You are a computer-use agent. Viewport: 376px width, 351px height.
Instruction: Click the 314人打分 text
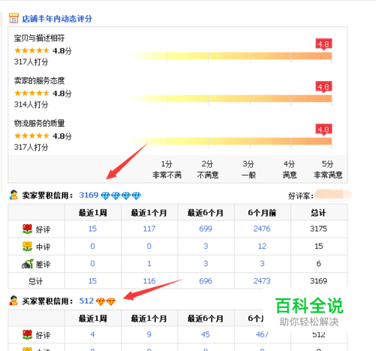pos(31,104)
